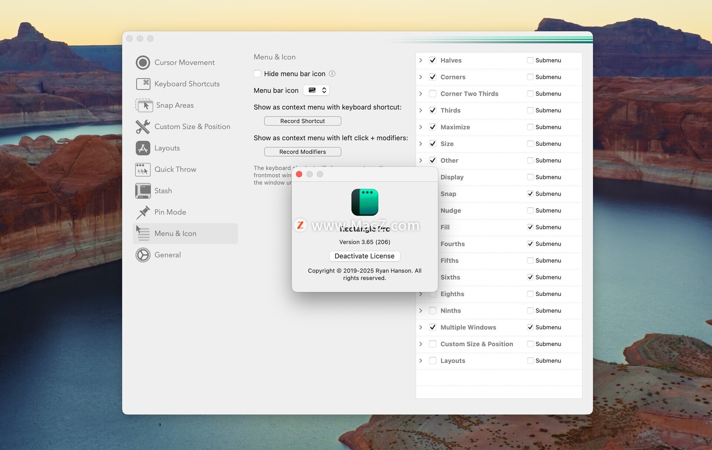The image size is (712, 450).
Task: Click the Layouts sidebar icon
Action: click(143, 148)
